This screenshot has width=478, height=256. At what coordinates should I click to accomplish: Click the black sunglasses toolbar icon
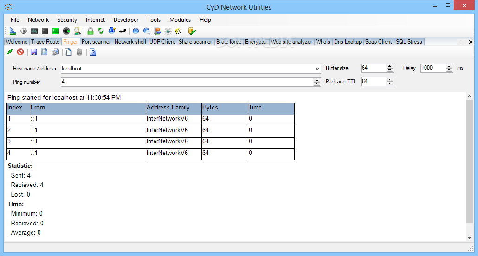click(x=123, y=31)
